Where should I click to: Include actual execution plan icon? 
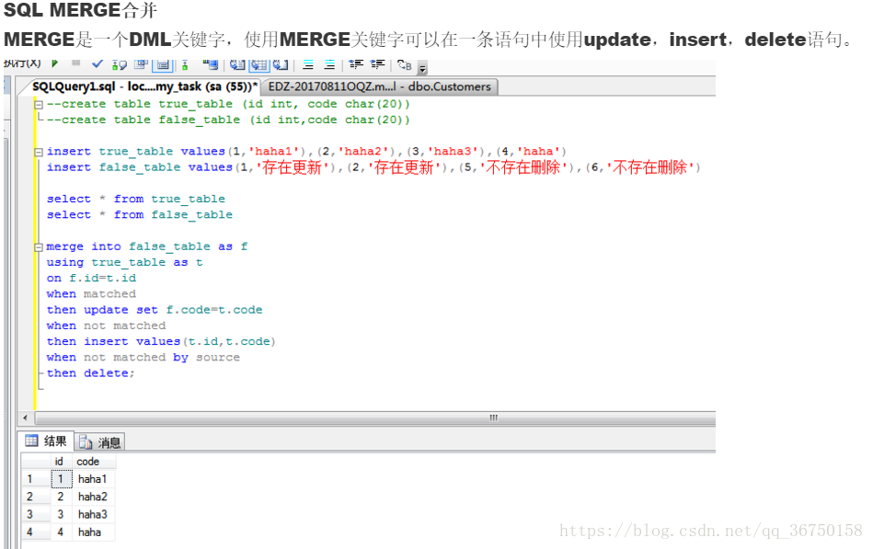[185, 65]
